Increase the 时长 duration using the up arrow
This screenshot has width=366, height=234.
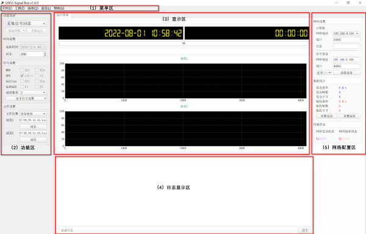tap(45, 53)
